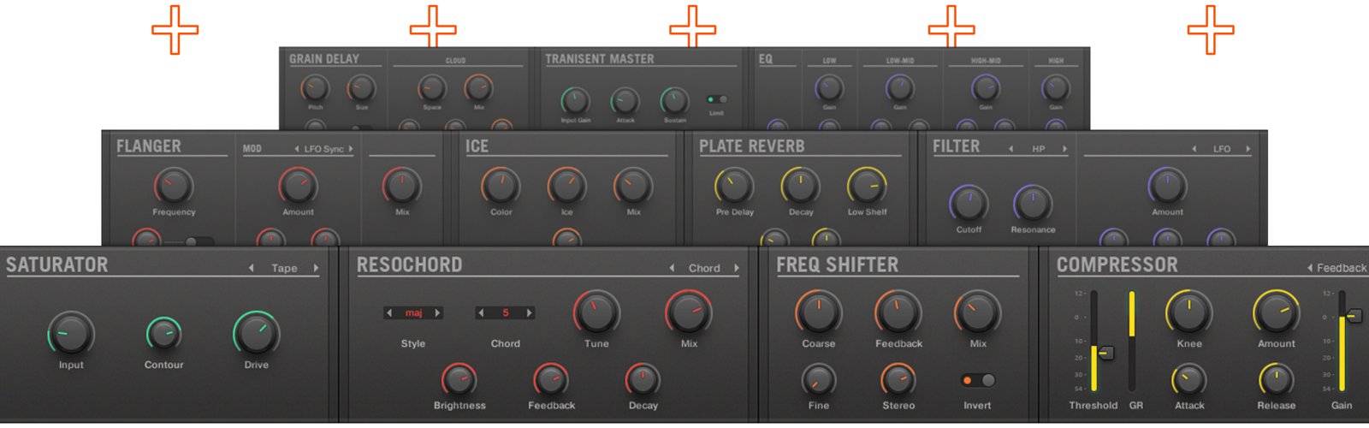This screenshot has height=428, width=1369.
Task: Click the Filter Cutoff knob
Action: pos(969,204)
